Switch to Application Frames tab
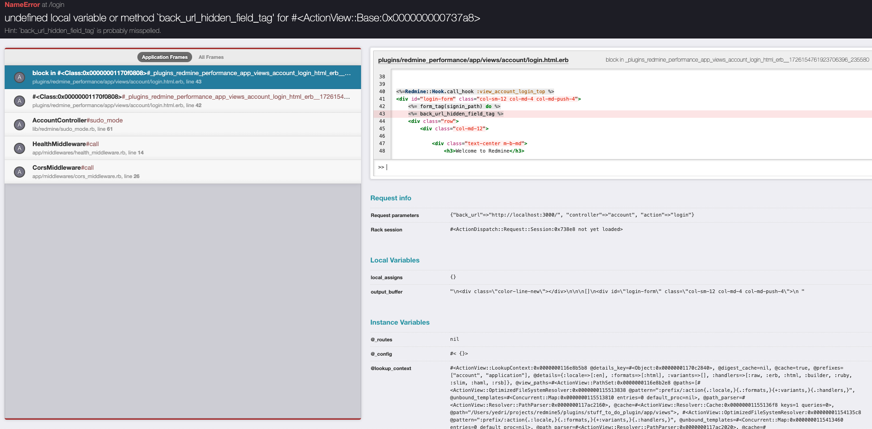 [x=165, y=57]
